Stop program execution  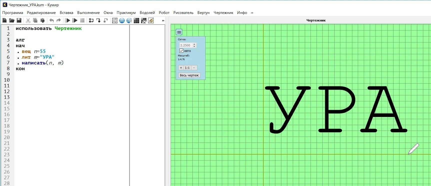(x=82, y=20)
